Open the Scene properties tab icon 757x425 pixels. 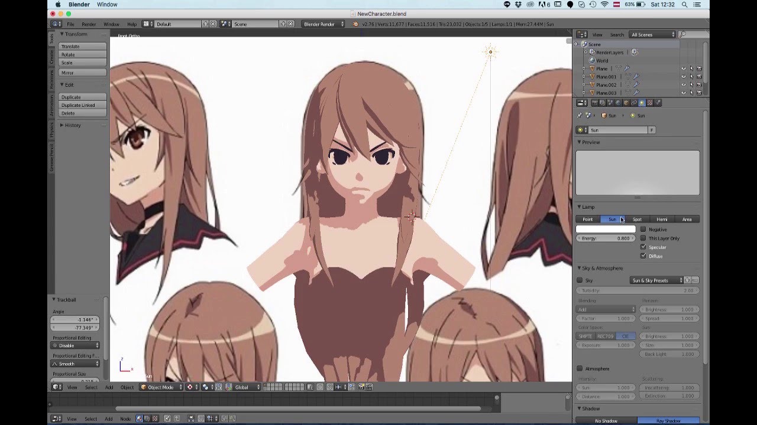tap(610, 103)
